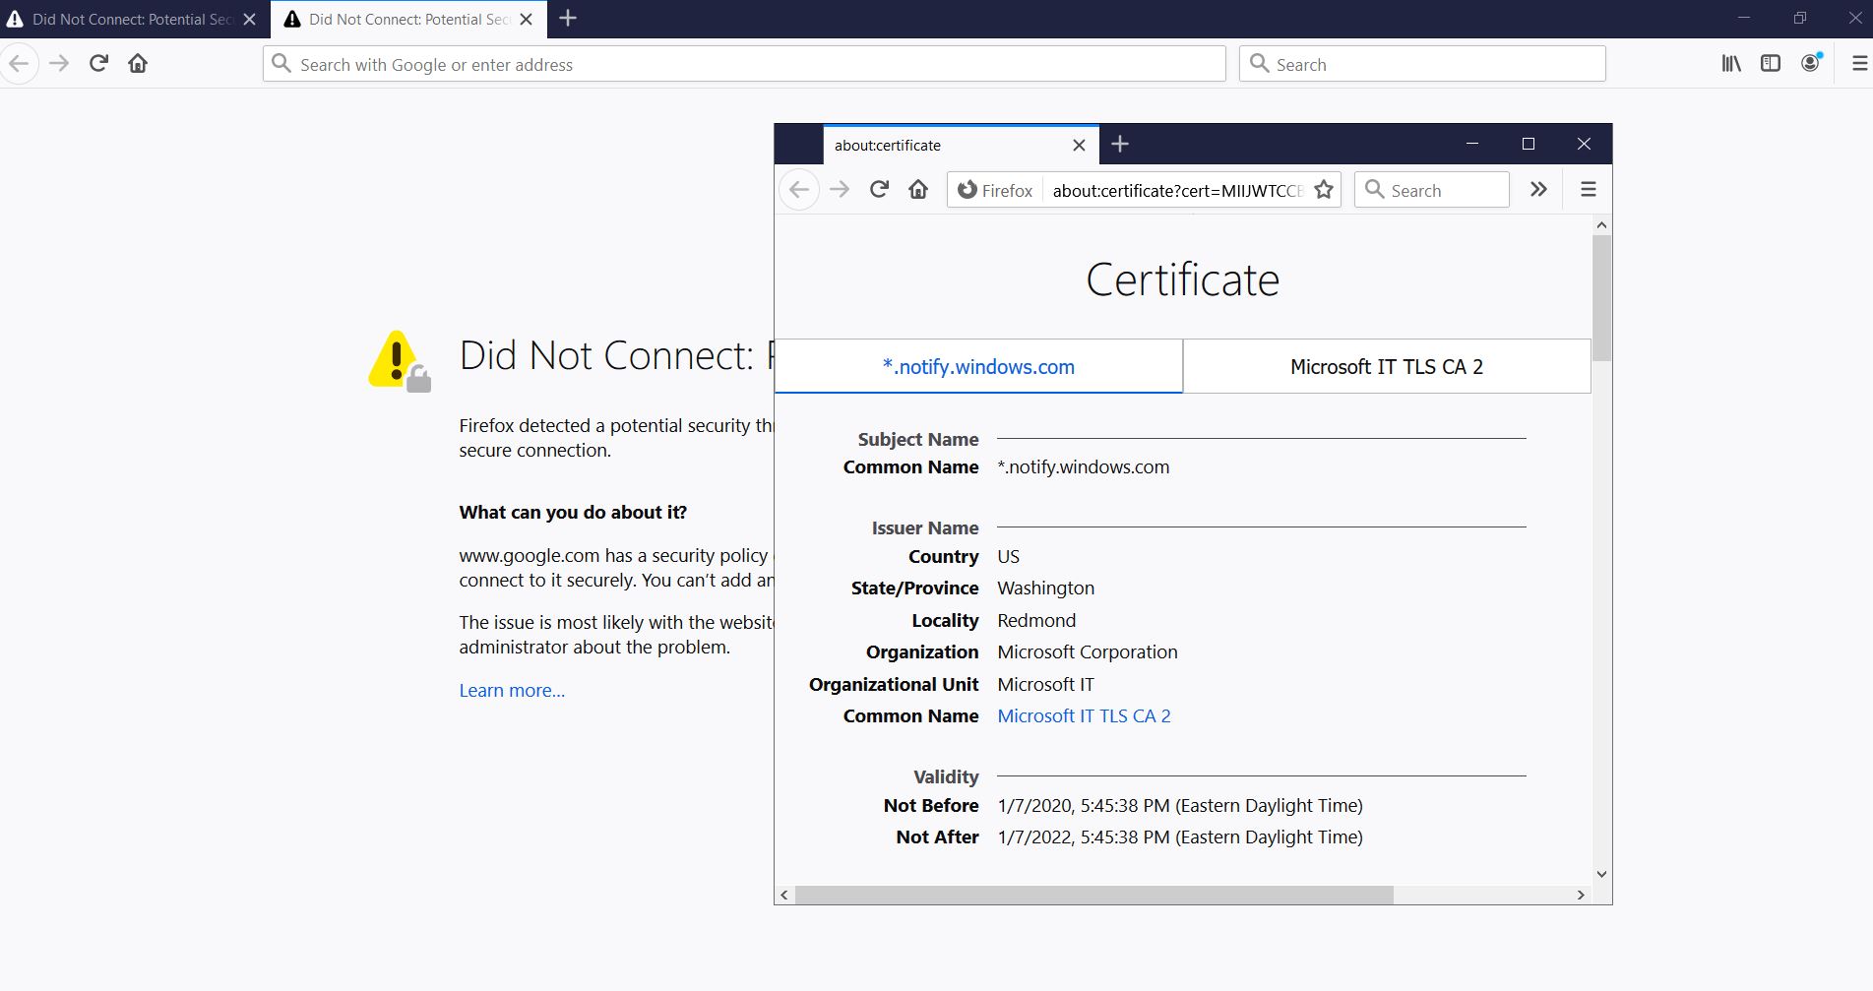Focus main window address bar

pos(744,64)
